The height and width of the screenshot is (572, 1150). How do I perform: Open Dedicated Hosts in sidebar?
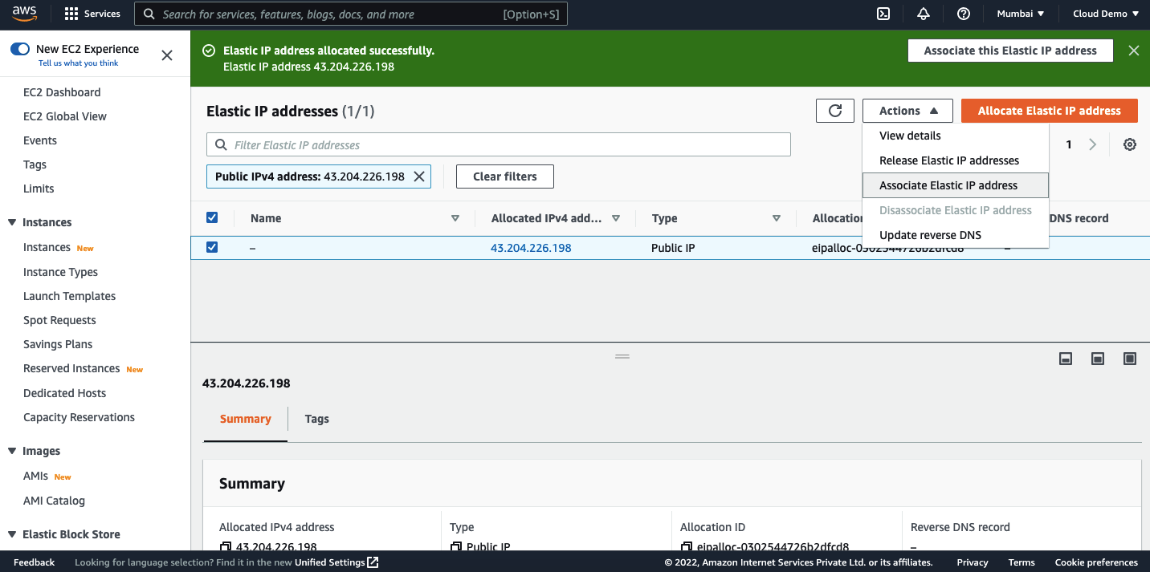point(65,393)
